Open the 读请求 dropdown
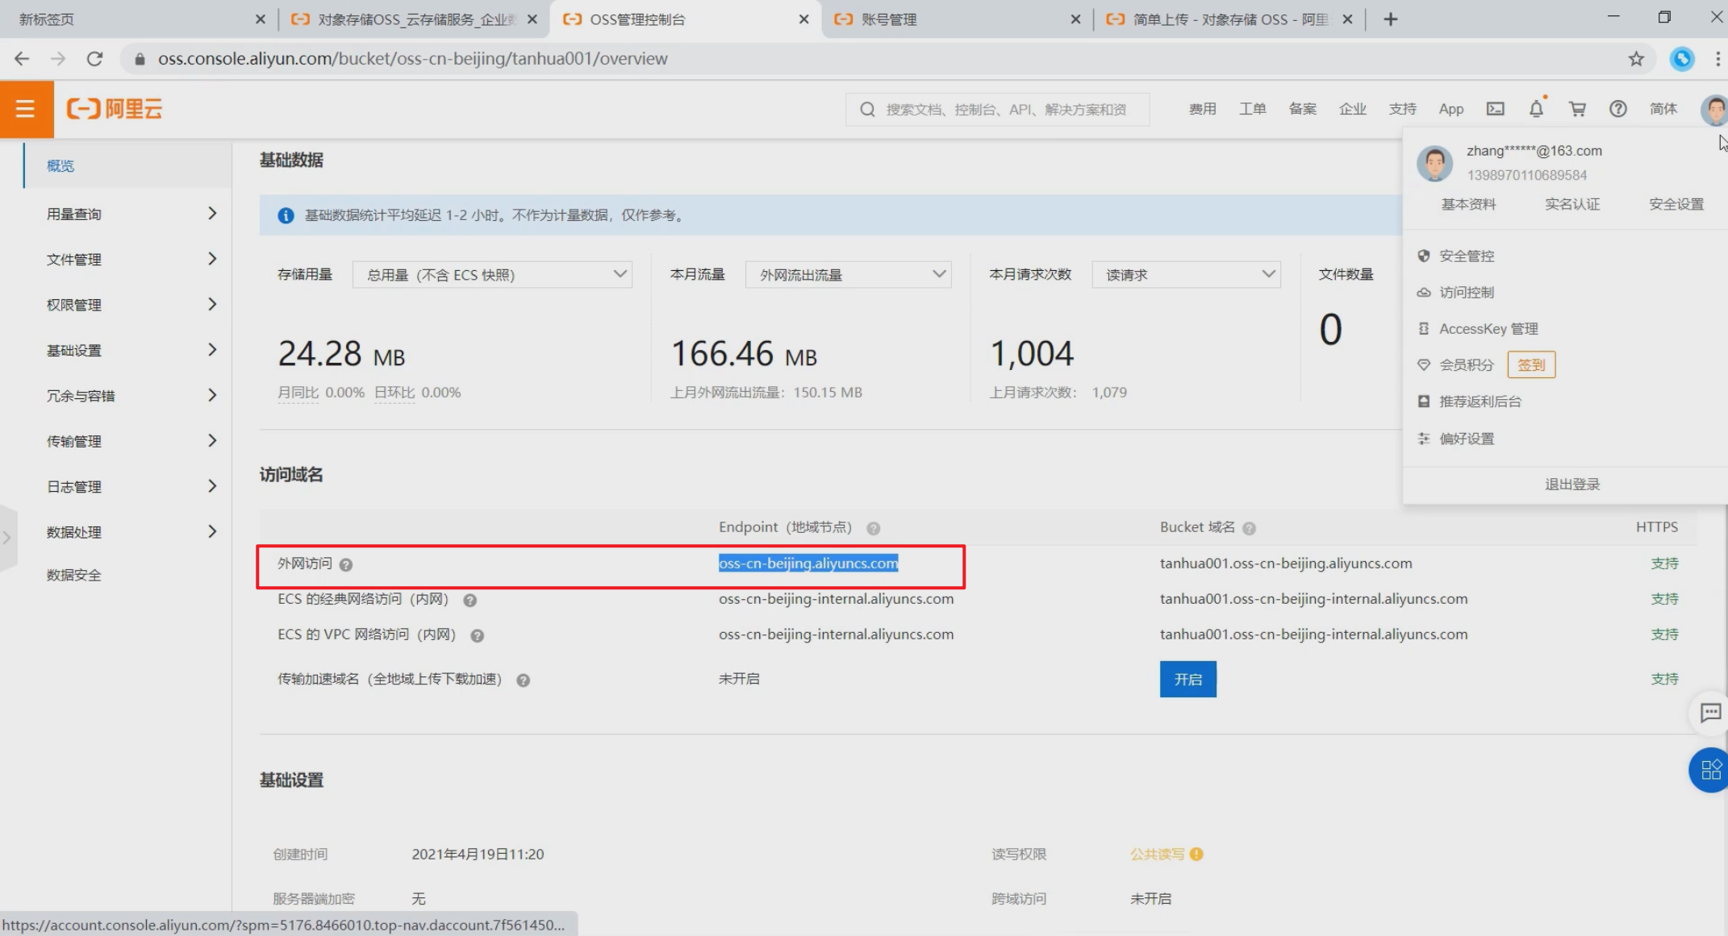 click(1186, 275)
